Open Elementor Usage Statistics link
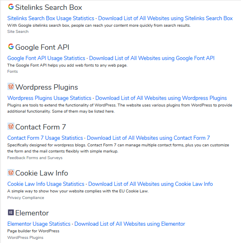 click(x=39, y=224)
